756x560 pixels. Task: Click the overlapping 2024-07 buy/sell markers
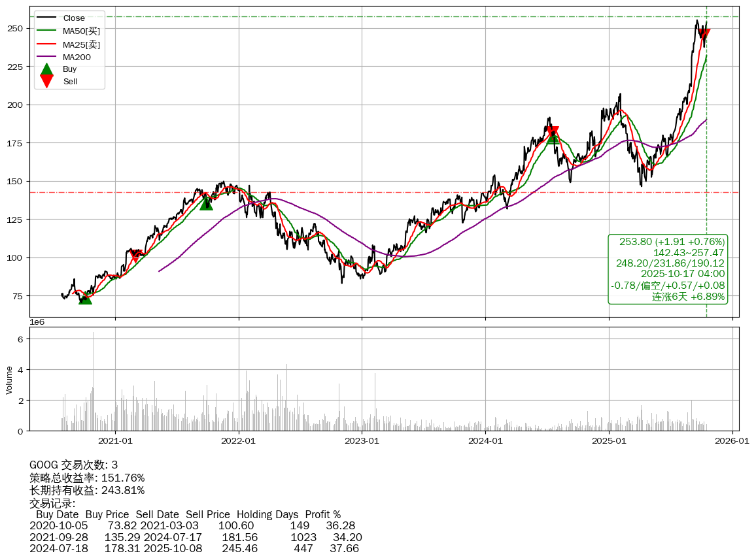(x=553, y=134)
